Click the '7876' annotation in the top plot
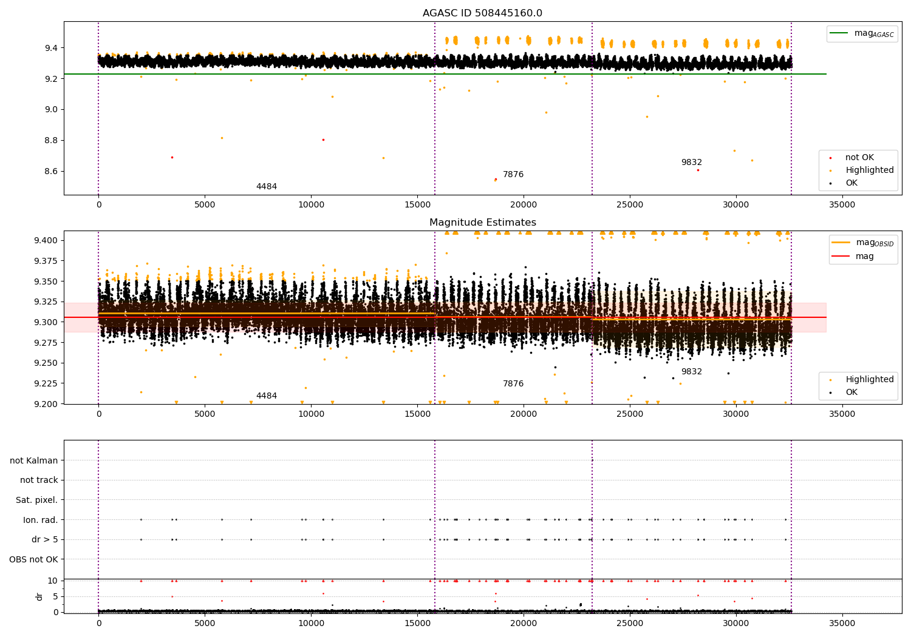Image resolution: width=911 pixels, height=637 pixels. pyautogui.click(x=513, y=175)
